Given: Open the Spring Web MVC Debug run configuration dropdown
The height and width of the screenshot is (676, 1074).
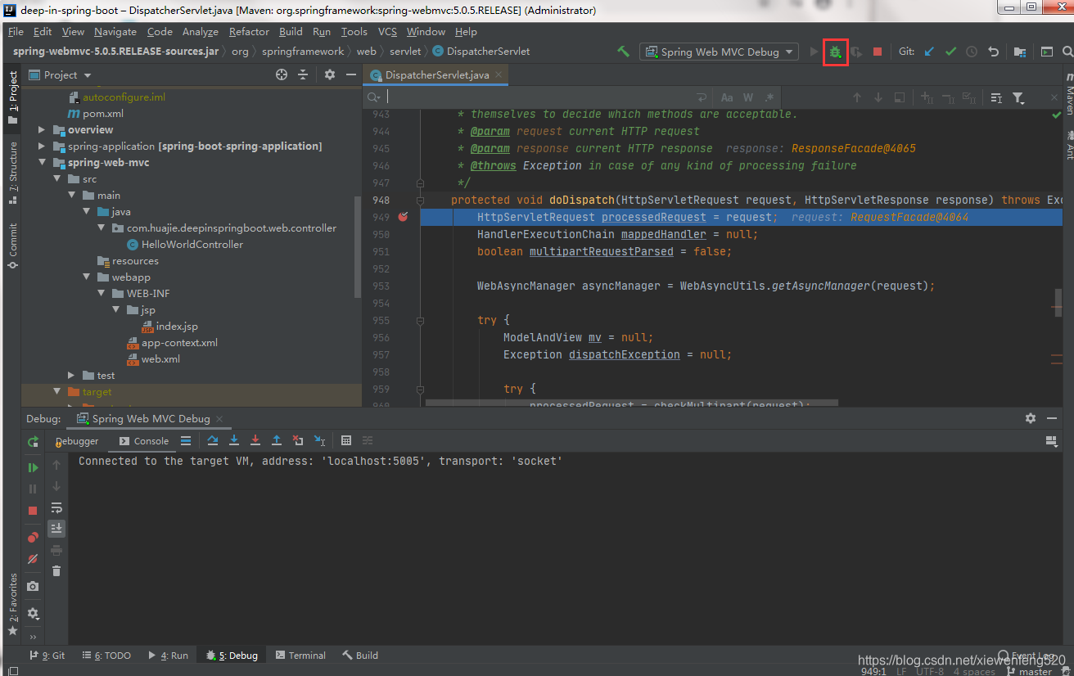Looking at the screenshot, I should [x=720, y=52].
